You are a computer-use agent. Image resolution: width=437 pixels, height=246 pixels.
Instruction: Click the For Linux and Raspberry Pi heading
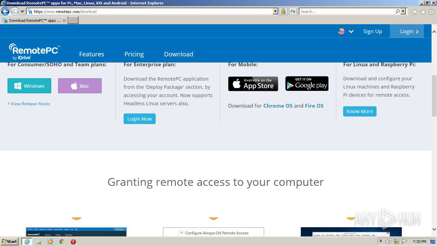(x=379, y=64)
